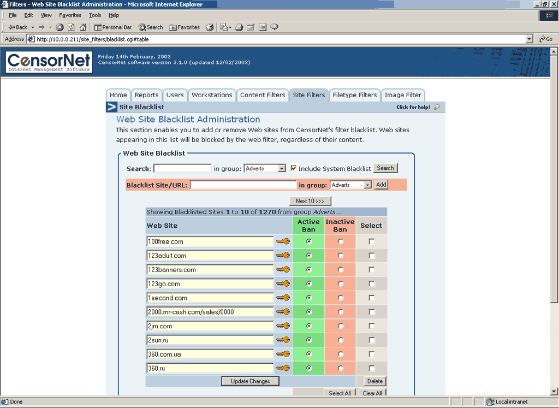This screenshot has height=408, width=559.
Task: Tick Select checkbox for 2jm.com
Action: pyautogui.click(x=371, y=326)
